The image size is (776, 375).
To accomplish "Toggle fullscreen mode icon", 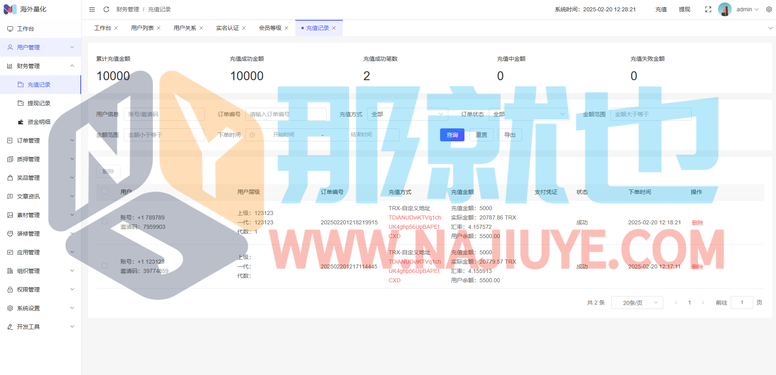I will 708,9.
